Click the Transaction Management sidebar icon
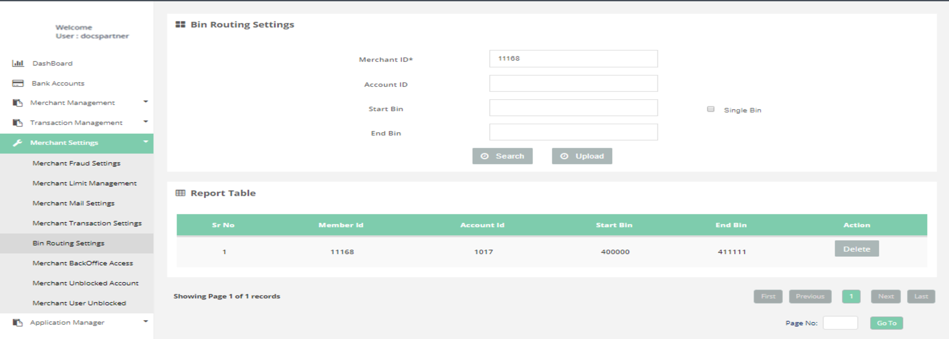 tap(18, 123)
